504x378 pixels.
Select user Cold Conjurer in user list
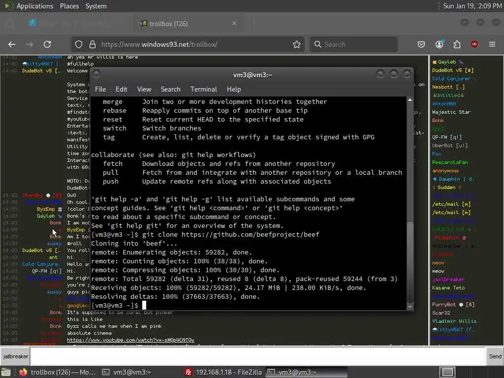(x=453, y=78)
